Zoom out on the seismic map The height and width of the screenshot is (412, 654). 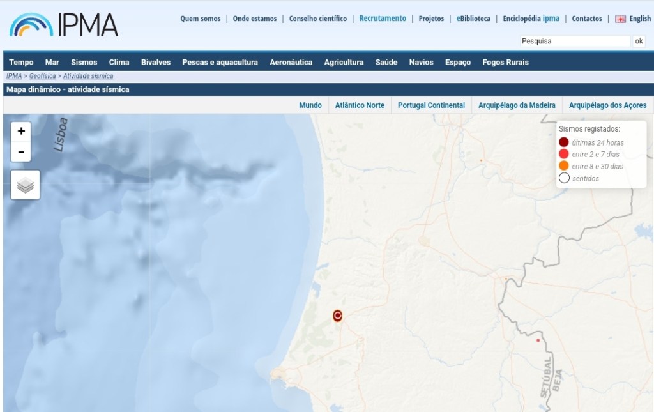click(21, 152)
